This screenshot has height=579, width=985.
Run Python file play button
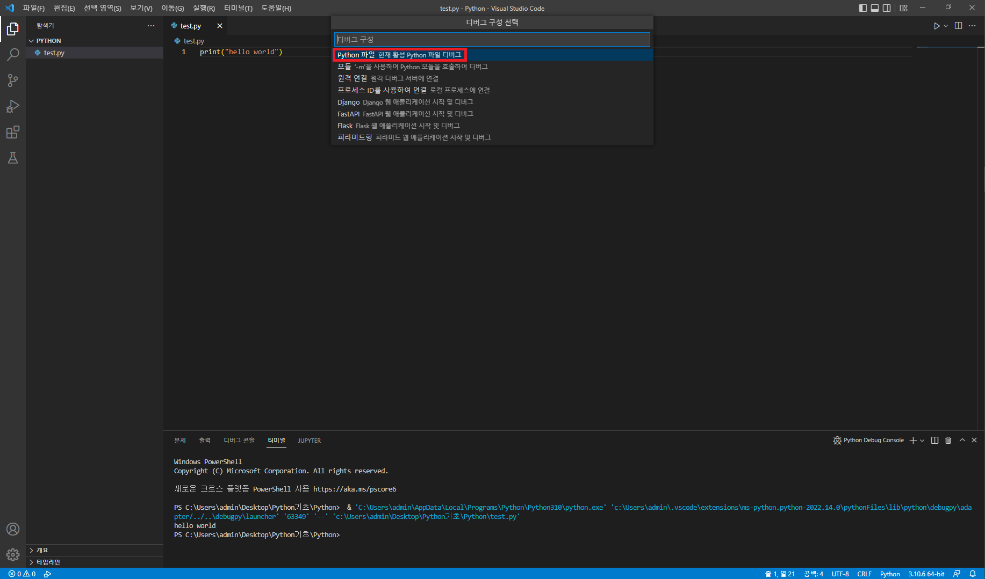[937, 26]
